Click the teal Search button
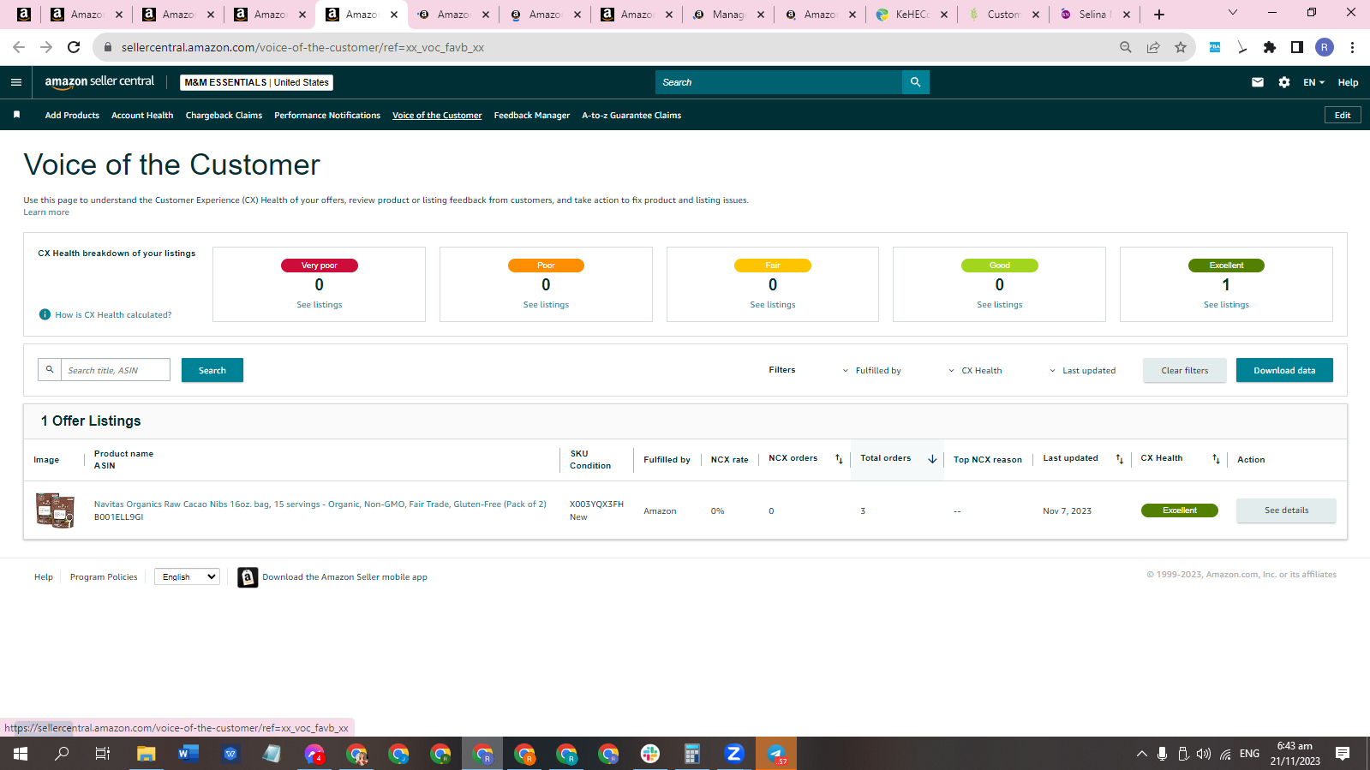 212,370
